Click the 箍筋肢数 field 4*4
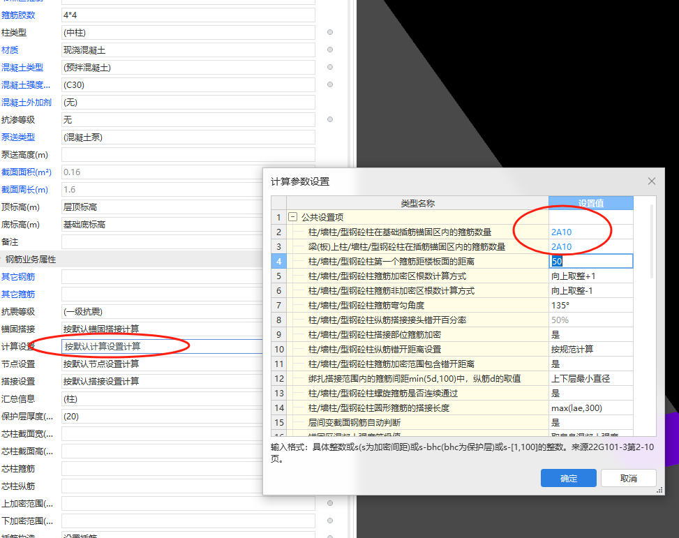 (188, 15)
